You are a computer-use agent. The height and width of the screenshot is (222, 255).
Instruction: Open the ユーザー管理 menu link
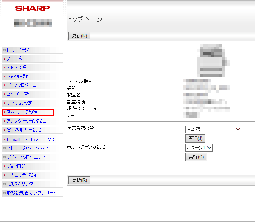click(x=20, y=94)
